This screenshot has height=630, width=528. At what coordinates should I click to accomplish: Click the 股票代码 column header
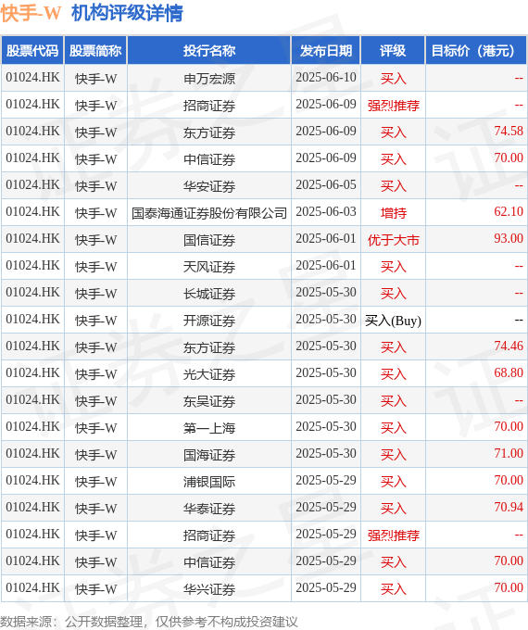click(32, 51)
